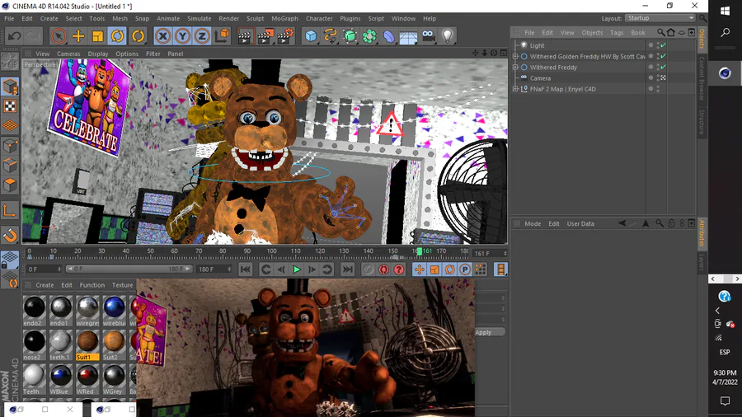
Task: Open Object Manager Tags menu
Action: point(617,33)
